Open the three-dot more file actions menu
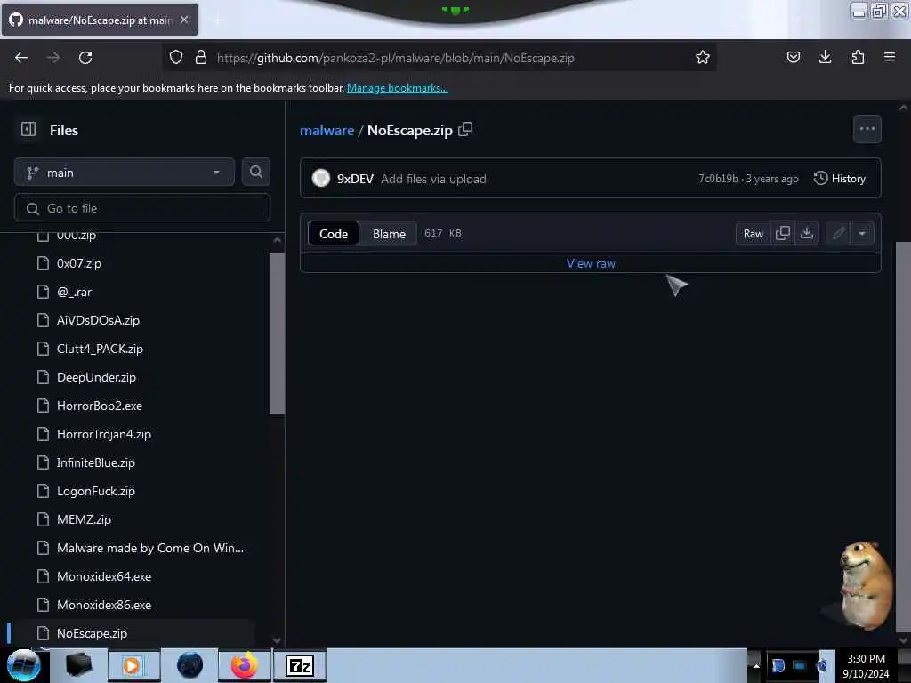The height and width of the screenshot is (683, 911). pos(867,129)
